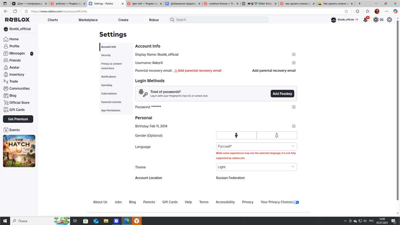Open the Notifications settings tab
The width and height of the screenshot is (400, 225).
pyautogui.click(x=116, y=77)
